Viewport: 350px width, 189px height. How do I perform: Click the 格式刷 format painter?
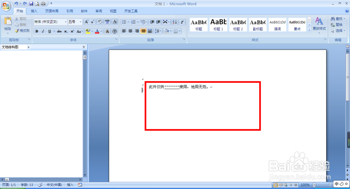(22, 31)
